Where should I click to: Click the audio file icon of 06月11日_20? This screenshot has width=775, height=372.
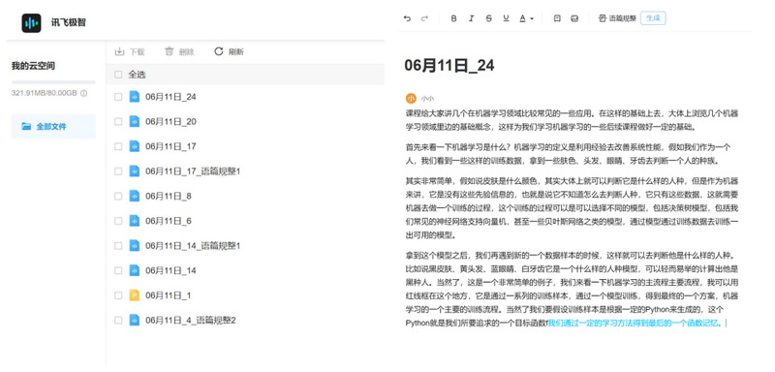click(135, 121)
